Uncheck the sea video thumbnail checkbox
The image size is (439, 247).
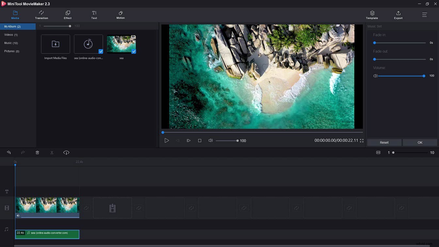coord(134,51)
